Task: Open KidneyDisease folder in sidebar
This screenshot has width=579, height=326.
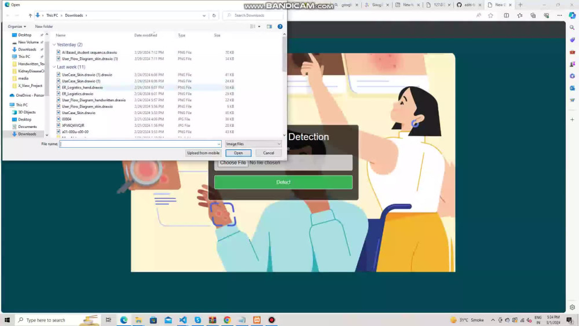Action: coord(31,71)
